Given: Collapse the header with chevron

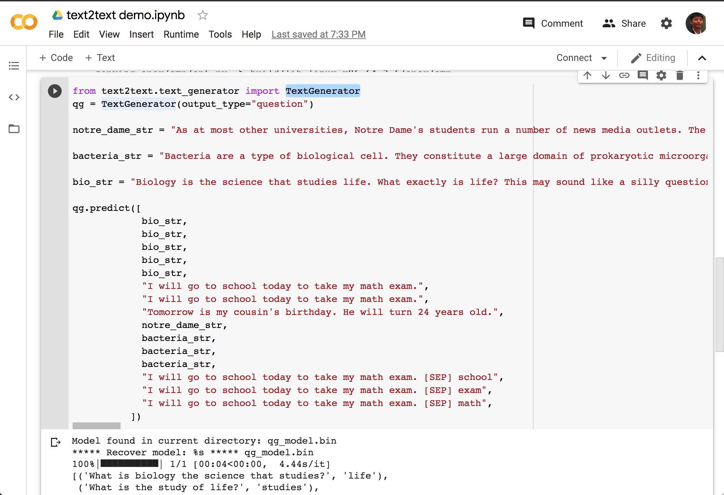Looking at the screenshot, I should point(702,58).
